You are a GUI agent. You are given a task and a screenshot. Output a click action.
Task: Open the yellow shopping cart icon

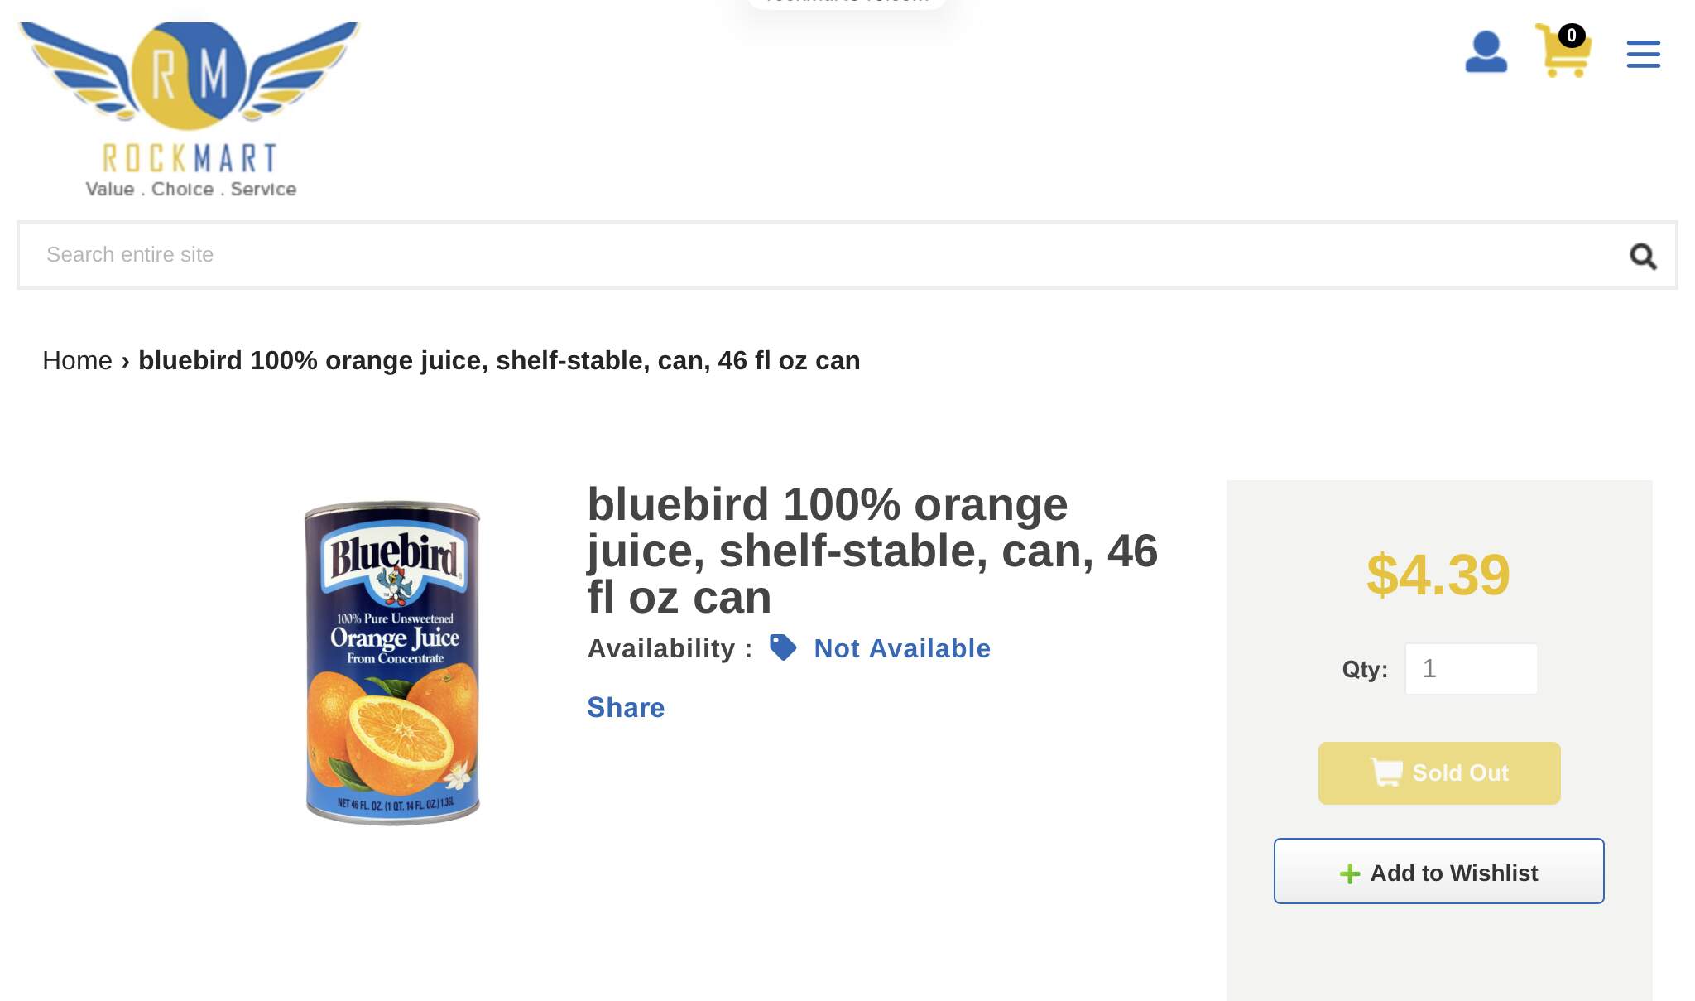pos(1562,56)
